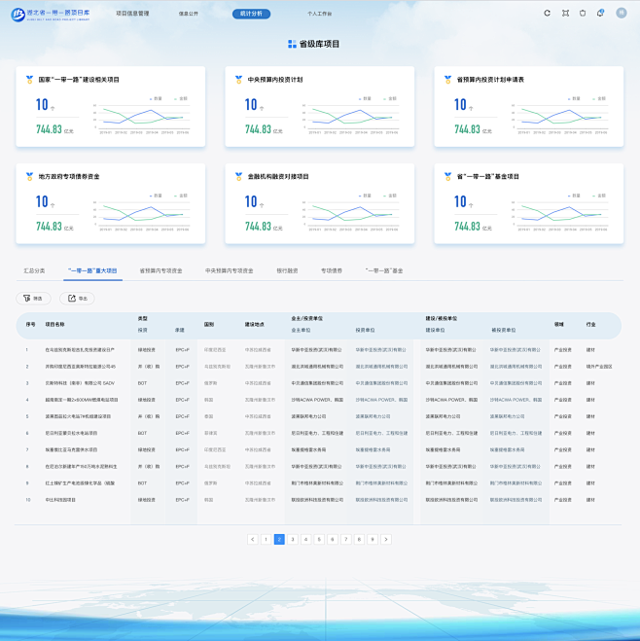Screen dimensions: 640x641
Task: Click row 9 project name beginning 红土镍矿
Action: 80,483
